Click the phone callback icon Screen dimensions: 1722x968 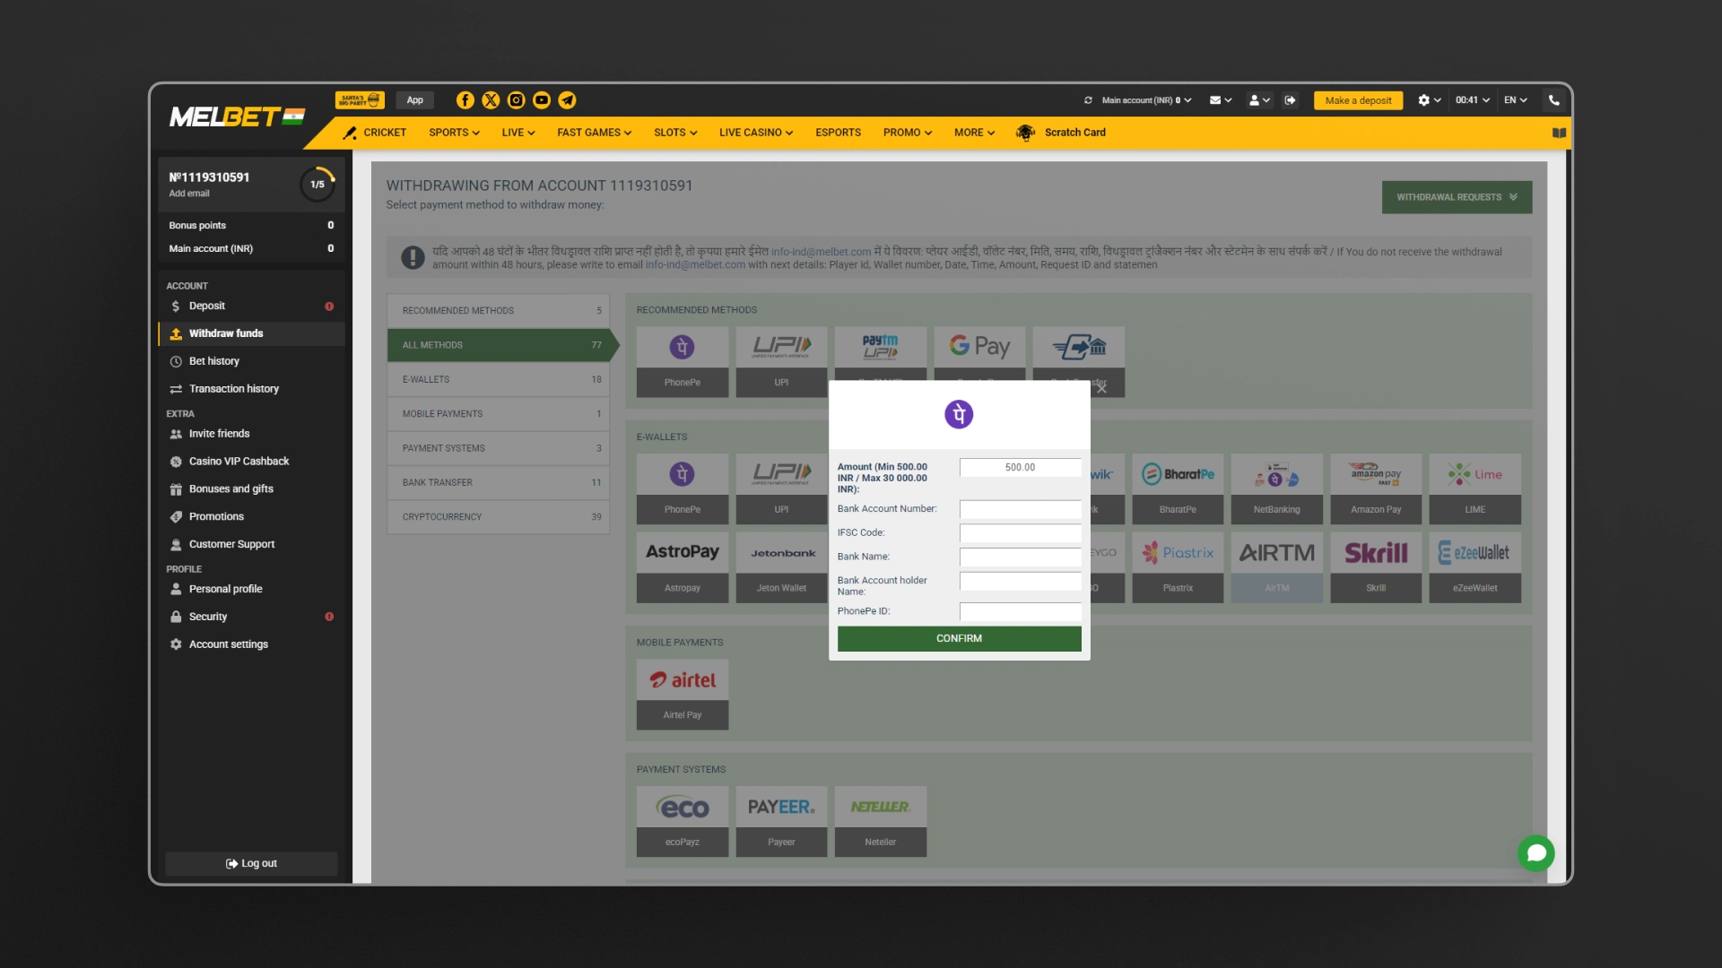[1553, 100]
